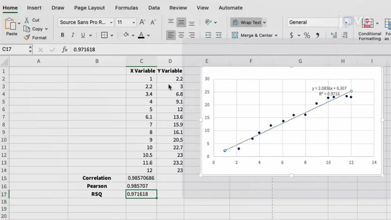Click the cancel entry X icon
Image resolution: width=391 pixels, height=220 pixels.
point(41,50)
